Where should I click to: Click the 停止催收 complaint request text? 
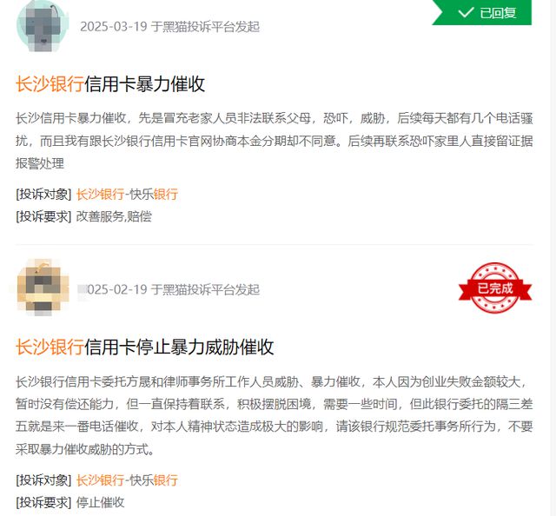(x=101, y=502)
